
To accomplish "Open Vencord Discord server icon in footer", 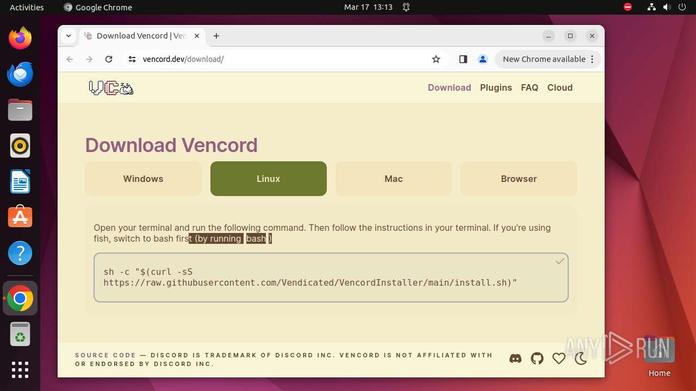I will pyautogui.click(x=515, y=358).
